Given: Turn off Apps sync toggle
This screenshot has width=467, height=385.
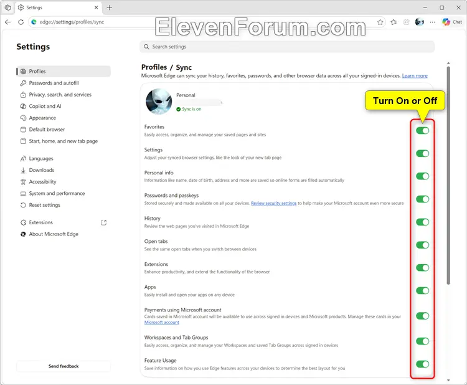Looking at the screenshot, I should pyautogui.click(x=422, y=290).
